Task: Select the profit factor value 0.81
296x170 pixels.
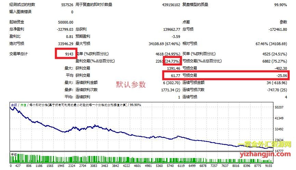Action: (69, 37)
